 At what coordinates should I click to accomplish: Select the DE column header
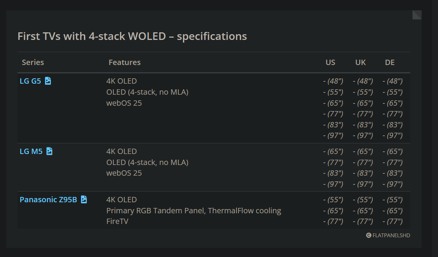pyautogui.click(x=390, y=62)
